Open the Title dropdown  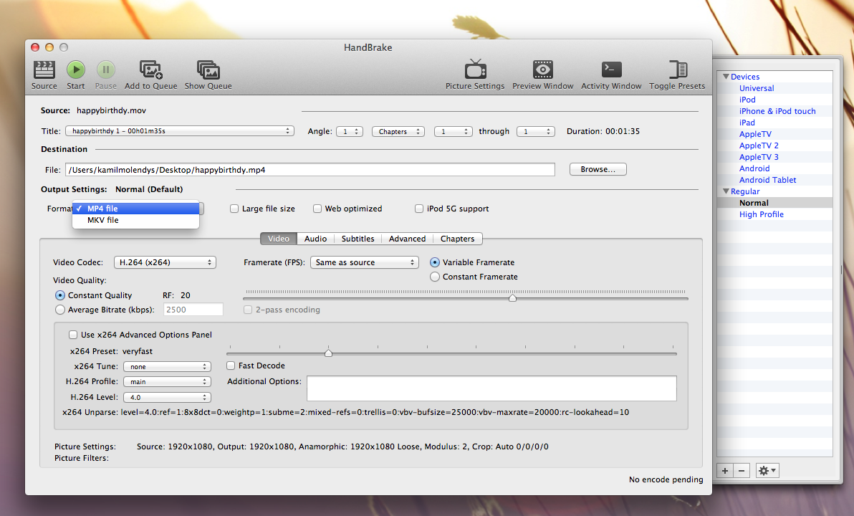tap(180, 131)
